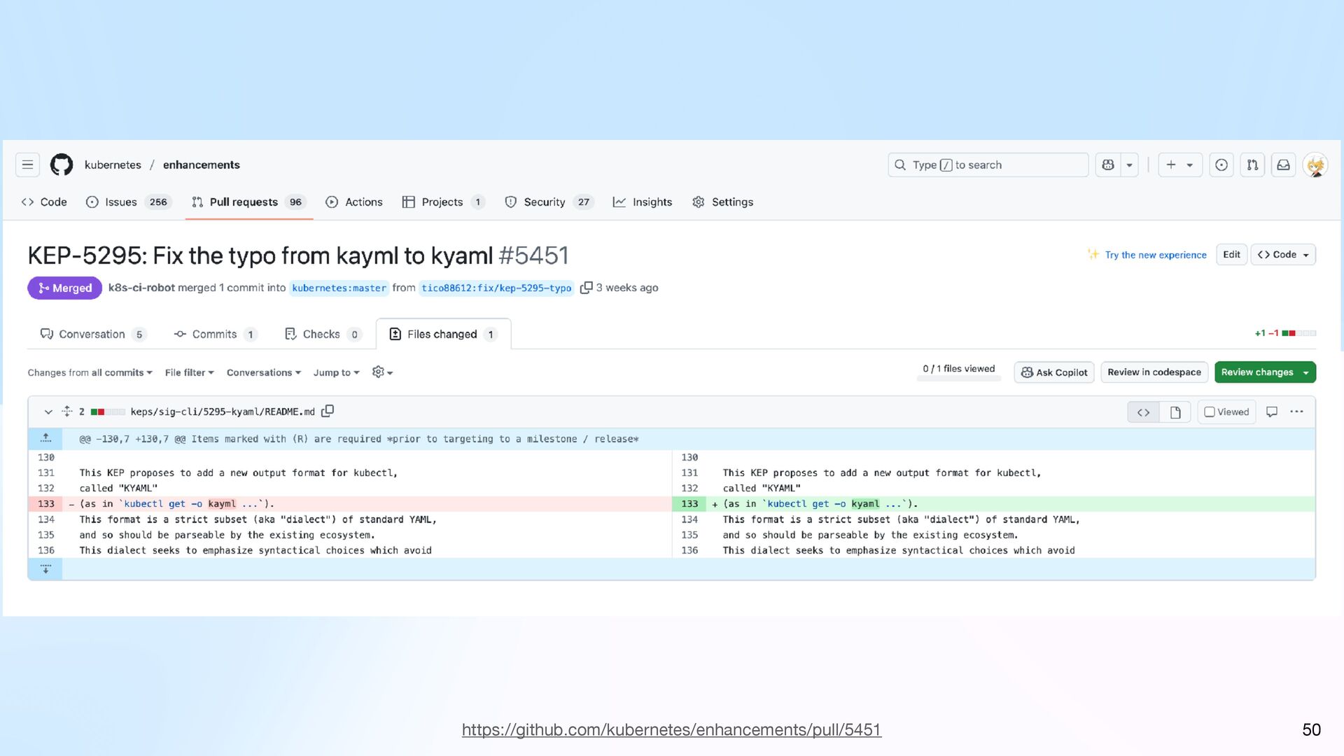Click Try the new experience link
Image resolution: width=1344 pixels, height=756 pixels.
[x=1156, y=255]
